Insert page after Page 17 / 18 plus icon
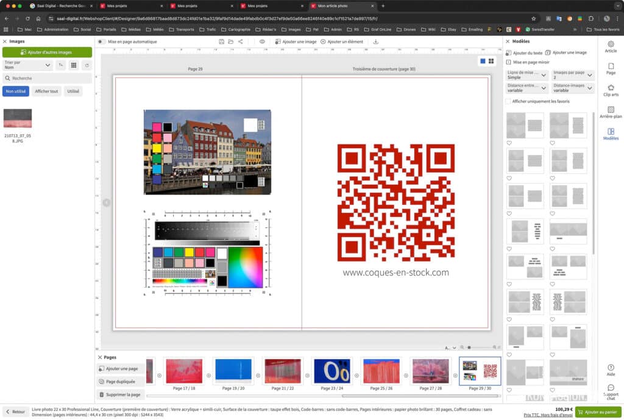Viewport: 624px width, 420px height. coord(208,376)
